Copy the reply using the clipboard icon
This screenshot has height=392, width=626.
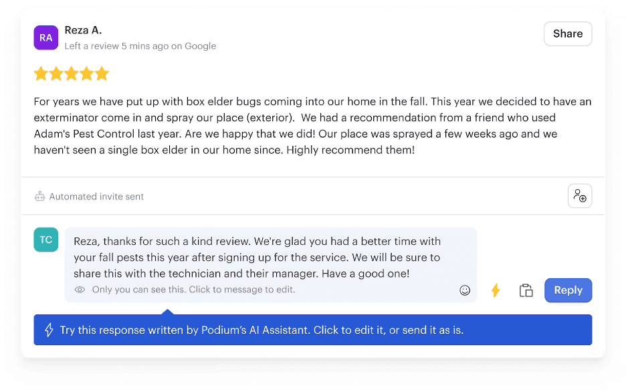click(526, 290)
